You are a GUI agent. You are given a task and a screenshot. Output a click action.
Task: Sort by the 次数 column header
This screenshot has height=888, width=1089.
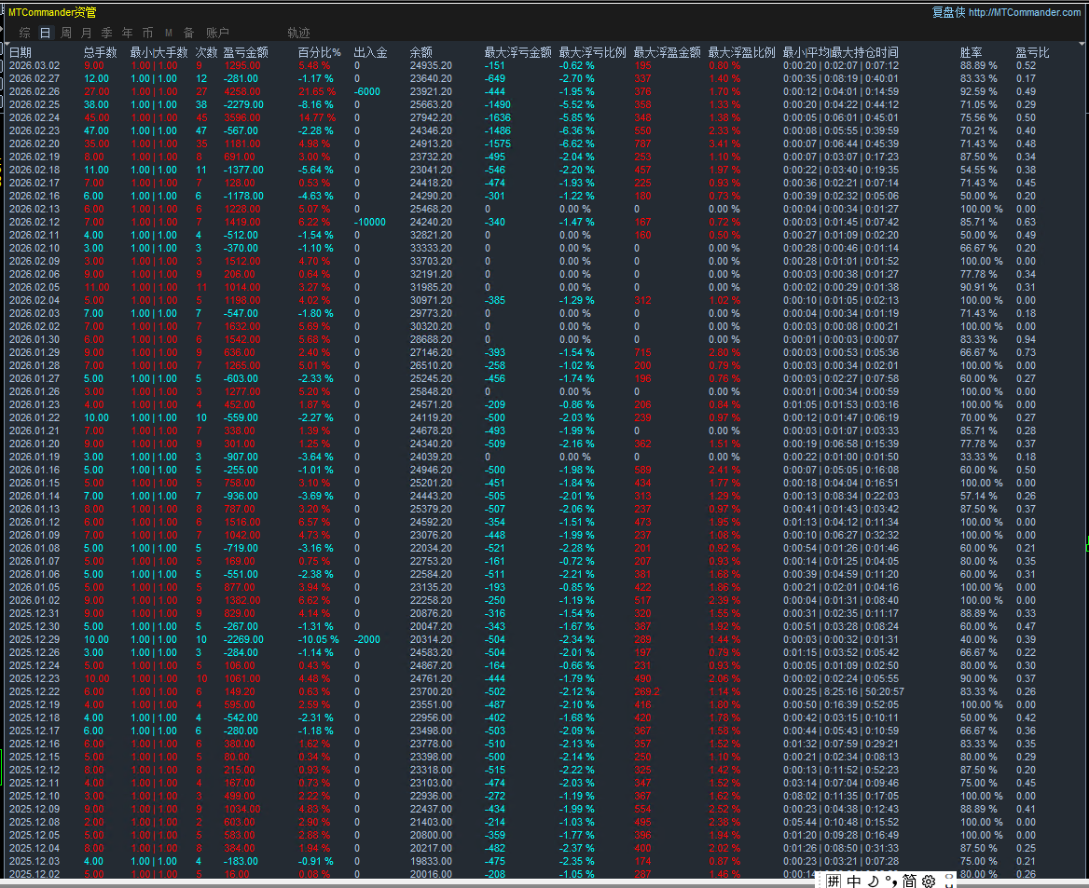[x=206, y=52]
